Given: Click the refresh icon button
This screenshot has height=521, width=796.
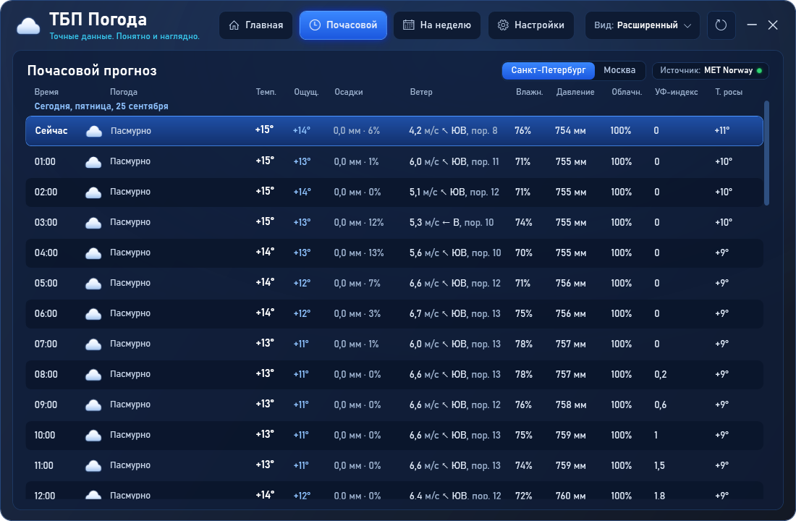Looking at the screenshot, I should coord(721,25).
